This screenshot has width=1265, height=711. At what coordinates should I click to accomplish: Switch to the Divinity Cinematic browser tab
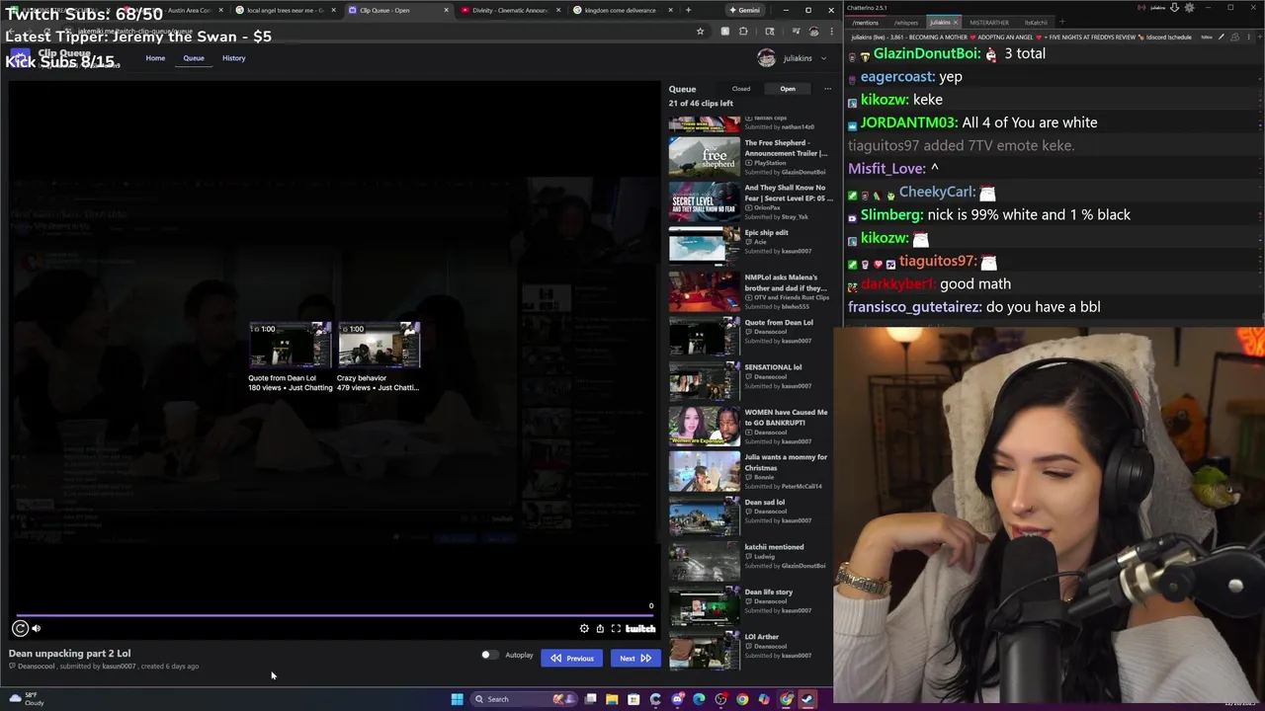[x=509, y=10]
